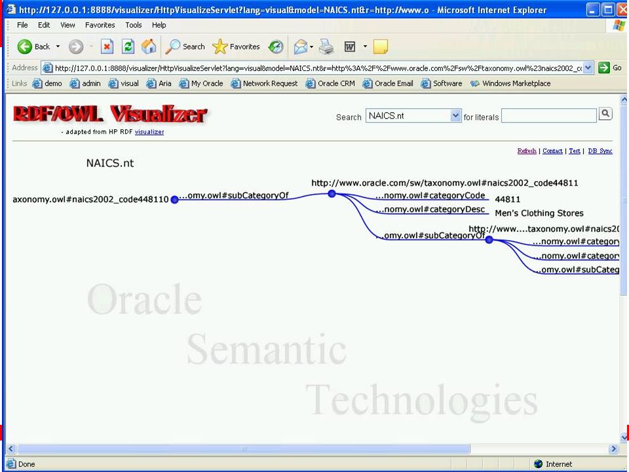This screenshot has height=472, width=629.
Task: Open the Oracle CRM links shortcut
Action: (330, 83)
